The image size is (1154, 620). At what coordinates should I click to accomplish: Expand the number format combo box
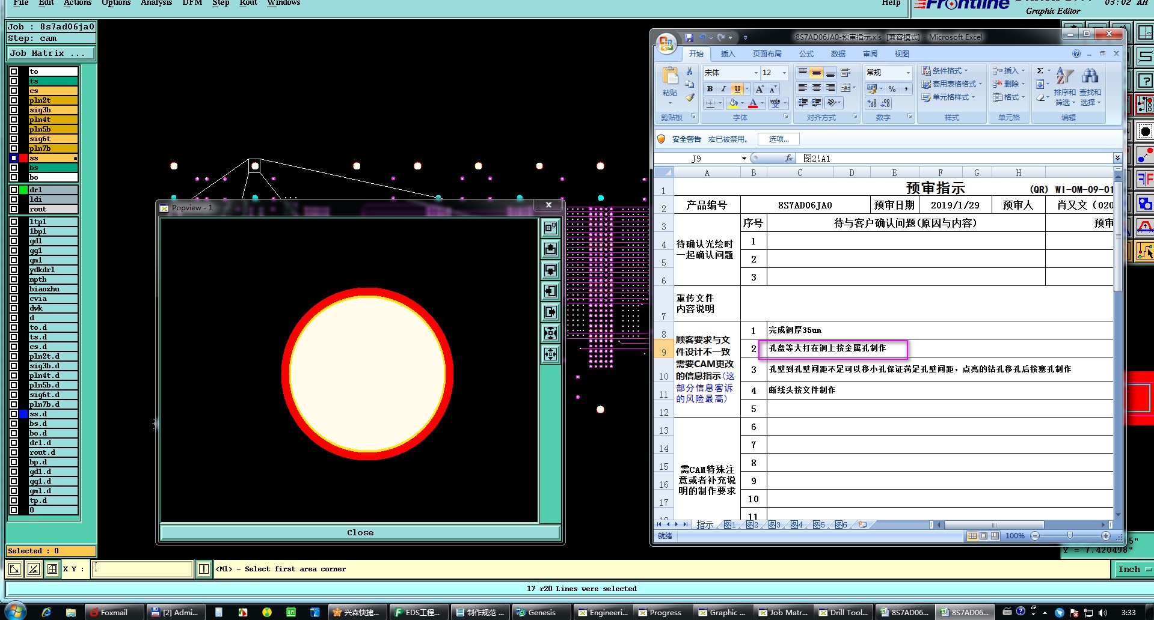pos(907,73)
